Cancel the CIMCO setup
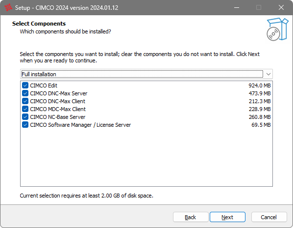The width and height of the screenshot is (293, 228). 269,217
